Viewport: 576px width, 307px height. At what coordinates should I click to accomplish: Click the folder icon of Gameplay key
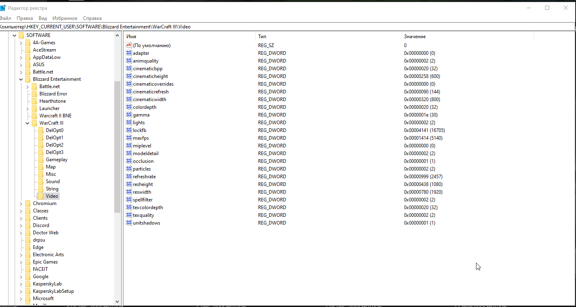[41, 160]
